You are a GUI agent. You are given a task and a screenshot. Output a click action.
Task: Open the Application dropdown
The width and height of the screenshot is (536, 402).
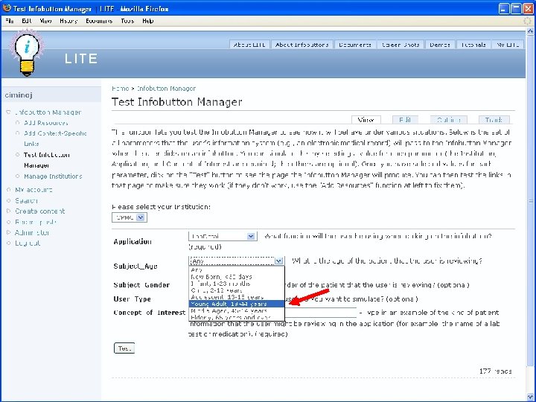pos(223,236)
